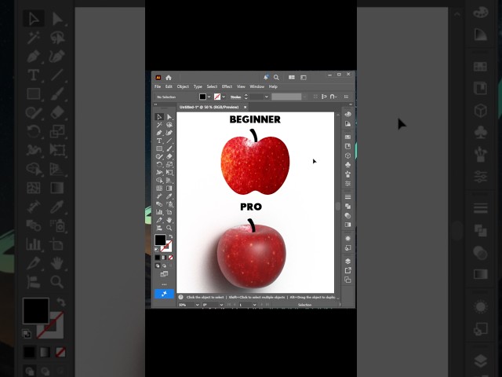Open the control bar Fill color dropdown

(209, 97)
